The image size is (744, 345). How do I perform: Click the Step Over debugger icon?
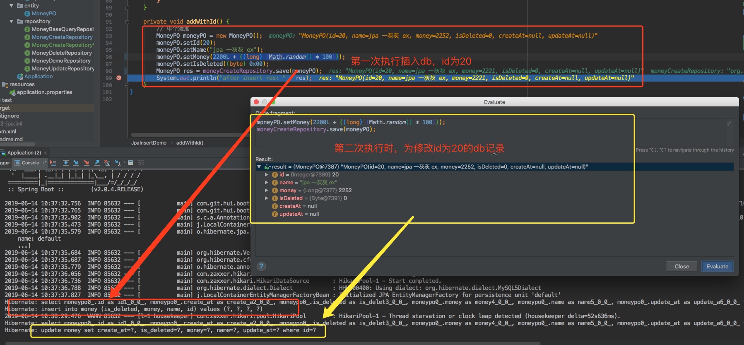tap(65, 163)
